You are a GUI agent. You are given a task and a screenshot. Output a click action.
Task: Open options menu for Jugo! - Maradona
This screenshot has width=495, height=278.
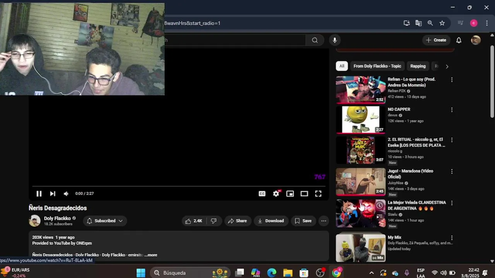click(x=452, y=171)
